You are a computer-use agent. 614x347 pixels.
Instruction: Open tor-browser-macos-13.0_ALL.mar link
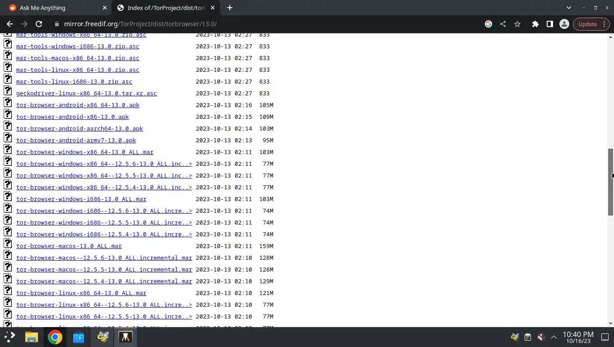point(69,246)
